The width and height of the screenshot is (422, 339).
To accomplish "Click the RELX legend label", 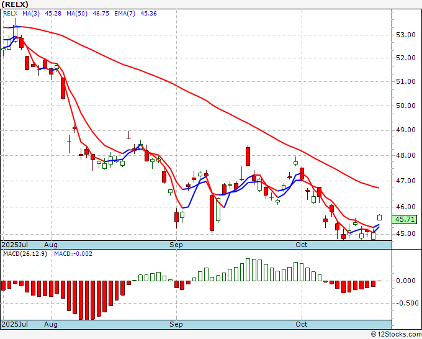I will point(10,14).
